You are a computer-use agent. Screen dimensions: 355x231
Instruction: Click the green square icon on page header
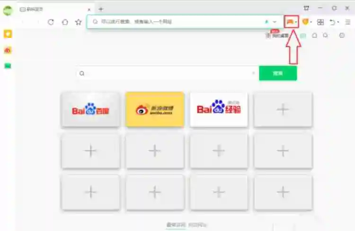coord(303,36)
